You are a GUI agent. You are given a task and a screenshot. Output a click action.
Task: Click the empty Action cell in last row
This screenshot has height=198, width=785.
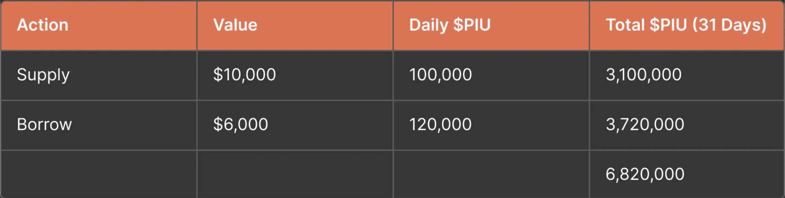tap(99, 174)
